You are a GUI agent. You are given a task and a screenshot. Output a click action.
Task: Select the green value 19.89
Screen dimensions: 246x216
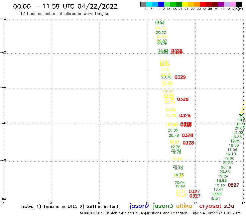pyautogui.click(x=235, y=141)
